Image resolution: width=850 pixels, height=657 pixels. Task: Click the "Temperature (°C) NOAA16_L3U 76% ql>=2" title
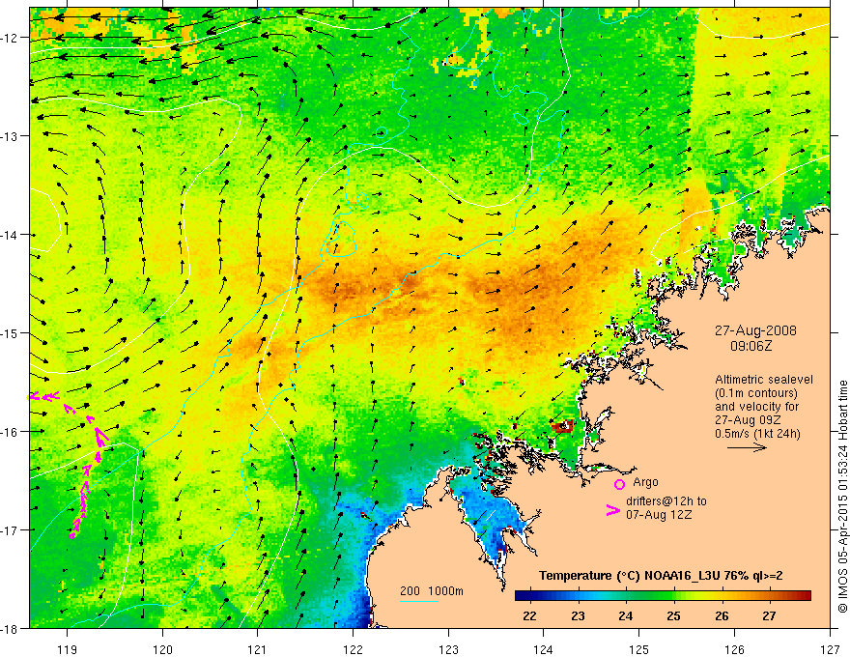tap(661, 576)
